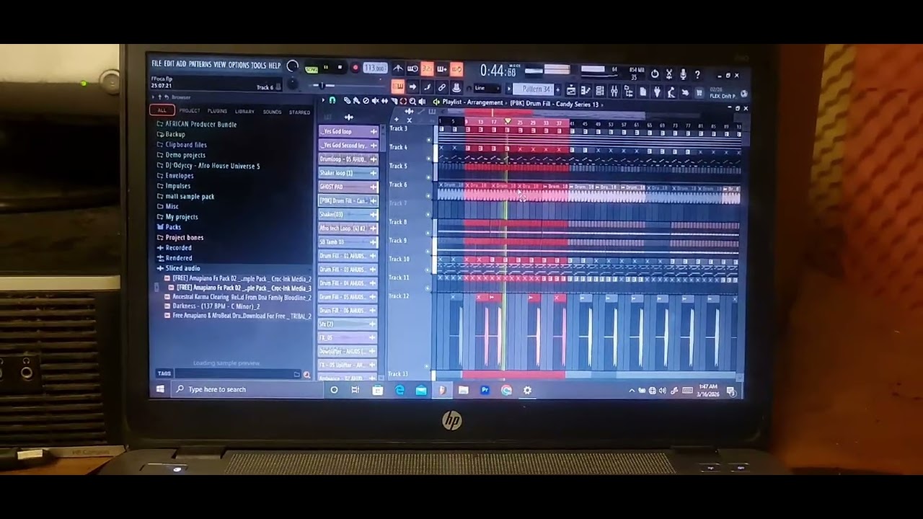The width and height of the screenshot is (923, 519).
Task: Open the EDIT menu
Action: point(169,64)
